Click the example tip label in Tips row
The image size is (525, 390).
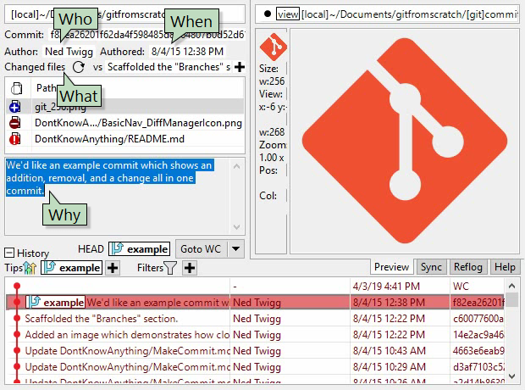72,268
